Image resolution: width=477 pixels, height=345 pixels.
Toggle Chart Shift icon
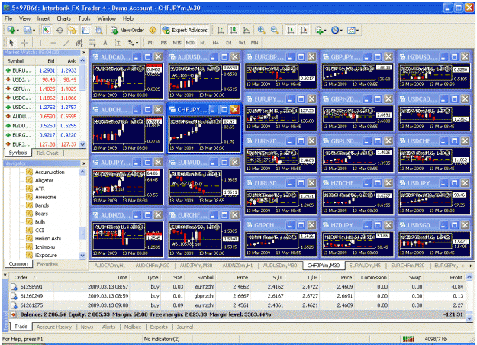point(304,30)
